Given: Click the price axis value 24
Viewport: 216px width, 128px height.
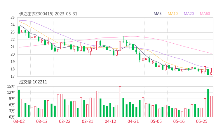Looking at the screenshot, I should [13, 25].
